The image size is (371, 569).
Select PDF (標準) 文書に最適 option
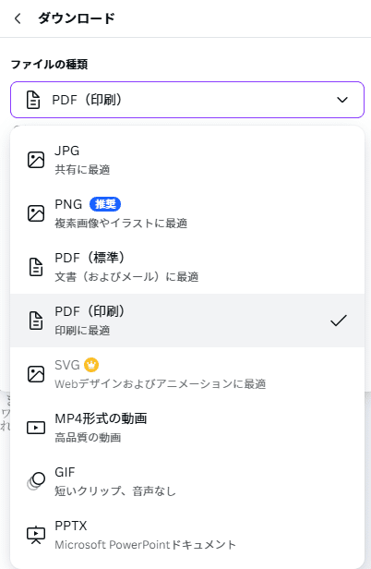click(187, 267)
